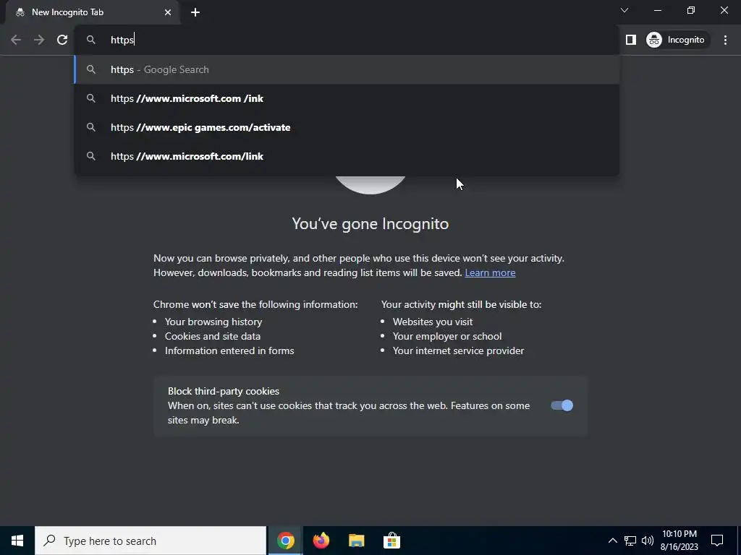
Task: Open the notification center icon
Action: pos(717,541)
